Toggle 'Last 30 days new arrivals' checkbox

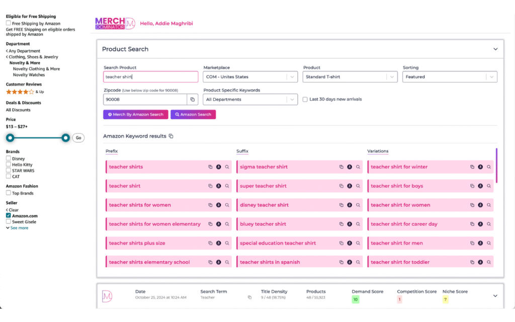click(305, 99)
